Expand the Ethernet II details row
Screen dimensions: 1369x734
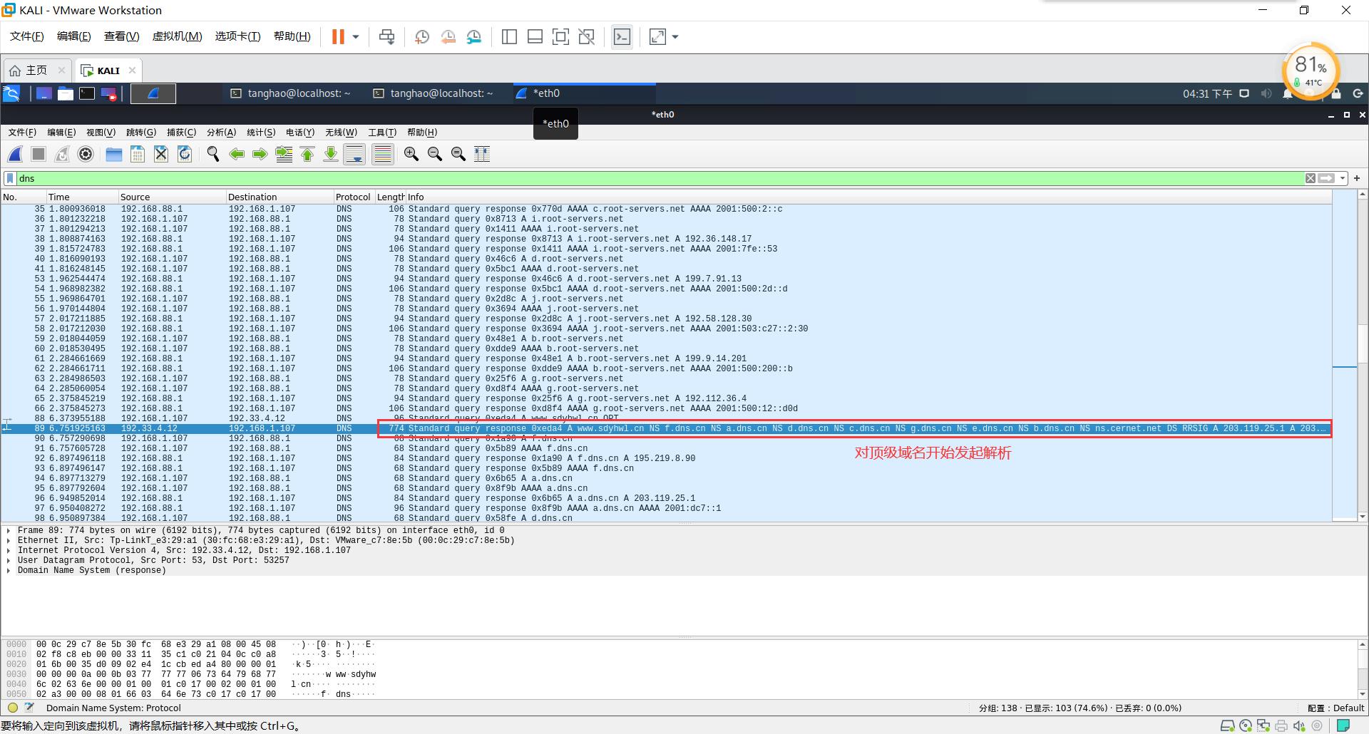click(x=9, y=540)
